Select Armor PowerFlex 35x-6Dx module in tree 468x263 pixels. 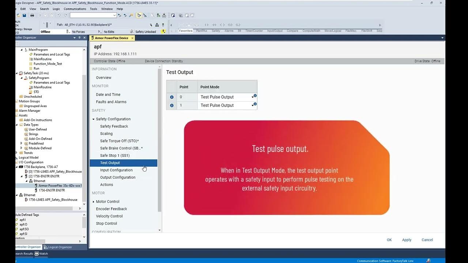pyautogui.click(x=60, y=186)
